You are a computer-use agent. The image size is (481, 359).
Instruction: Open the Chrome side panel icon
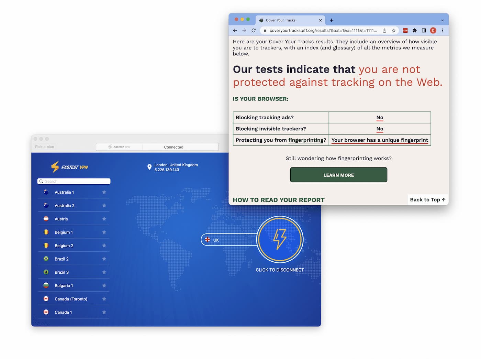[x=424, y=30]
